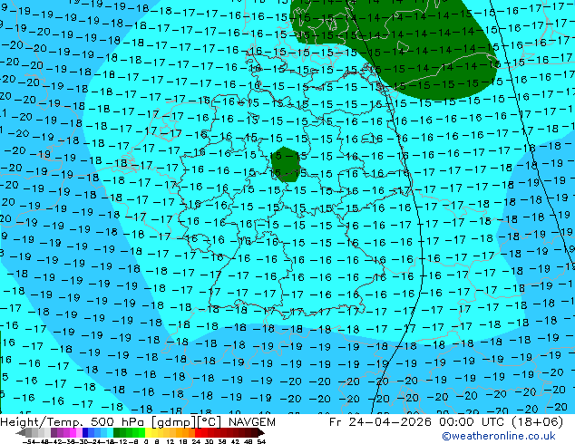This screenshot has width=575, height=444.
Task: Click the '[gdmp]' unit label
Action: [175, 422]
